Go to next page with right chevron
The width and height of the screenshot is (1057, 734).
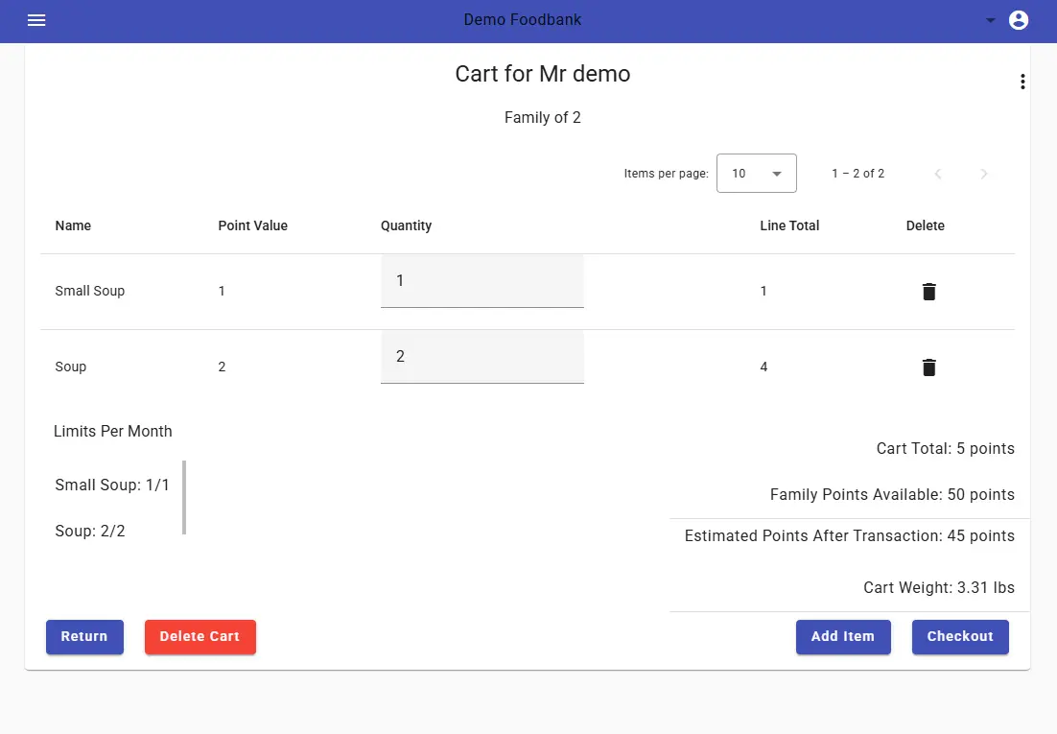[x=984, y=174]
